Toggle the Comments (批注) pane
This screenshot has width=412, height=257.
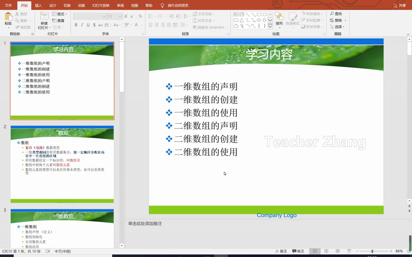point(298,251)
